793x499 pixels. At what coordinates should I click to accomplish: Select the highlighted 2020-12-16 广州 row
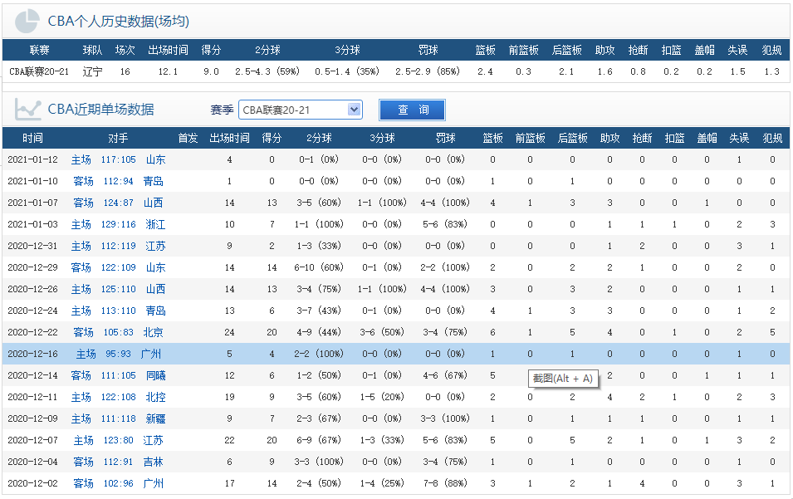[x=374, y=353]
